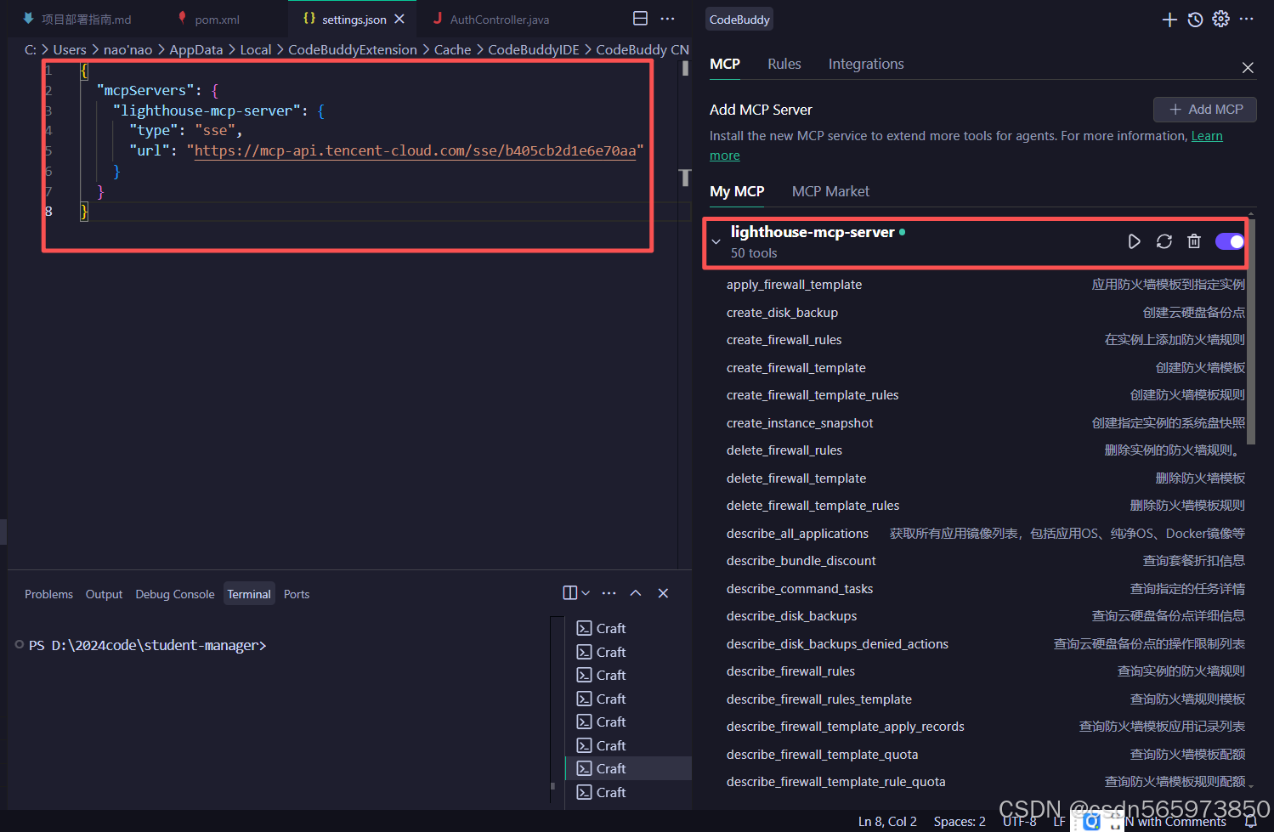1274x832 pixels.
Task: Select the Users breadcrumb segment
Action: coord(70,50)
